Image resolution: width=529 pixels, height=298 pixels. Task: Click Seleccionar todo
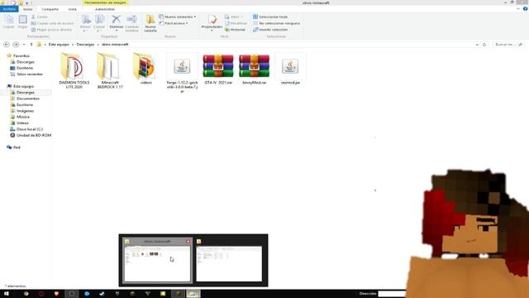point(270,17)
